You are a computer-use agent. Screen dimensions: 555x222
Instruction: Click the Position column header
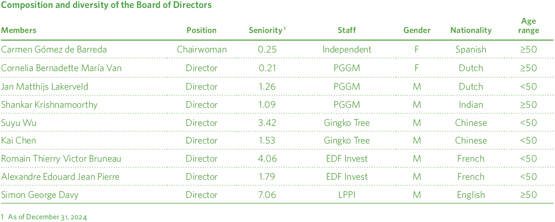(201, 30)
